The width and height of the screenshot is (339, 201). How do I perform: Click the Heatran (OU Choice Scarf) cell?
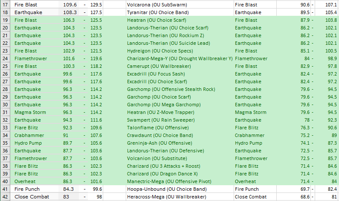(x=179, y=20)
